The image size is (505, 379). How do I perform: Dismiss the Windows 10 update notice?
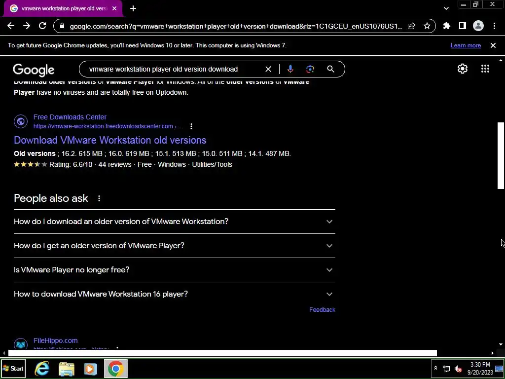pos(493,45)
